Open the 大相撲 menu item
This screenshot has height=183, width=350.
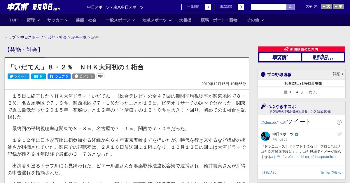tap(185, 20)
